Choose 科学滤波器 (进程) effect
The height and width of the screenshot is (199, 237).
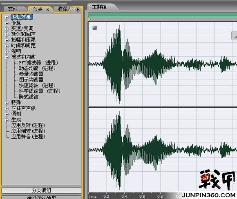[x=40, y=91]
